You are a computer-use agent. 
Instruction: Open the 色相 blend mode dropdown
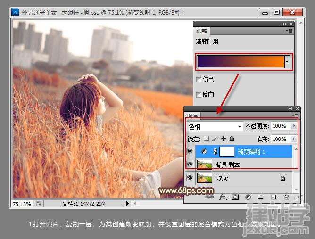click(215, 126)
